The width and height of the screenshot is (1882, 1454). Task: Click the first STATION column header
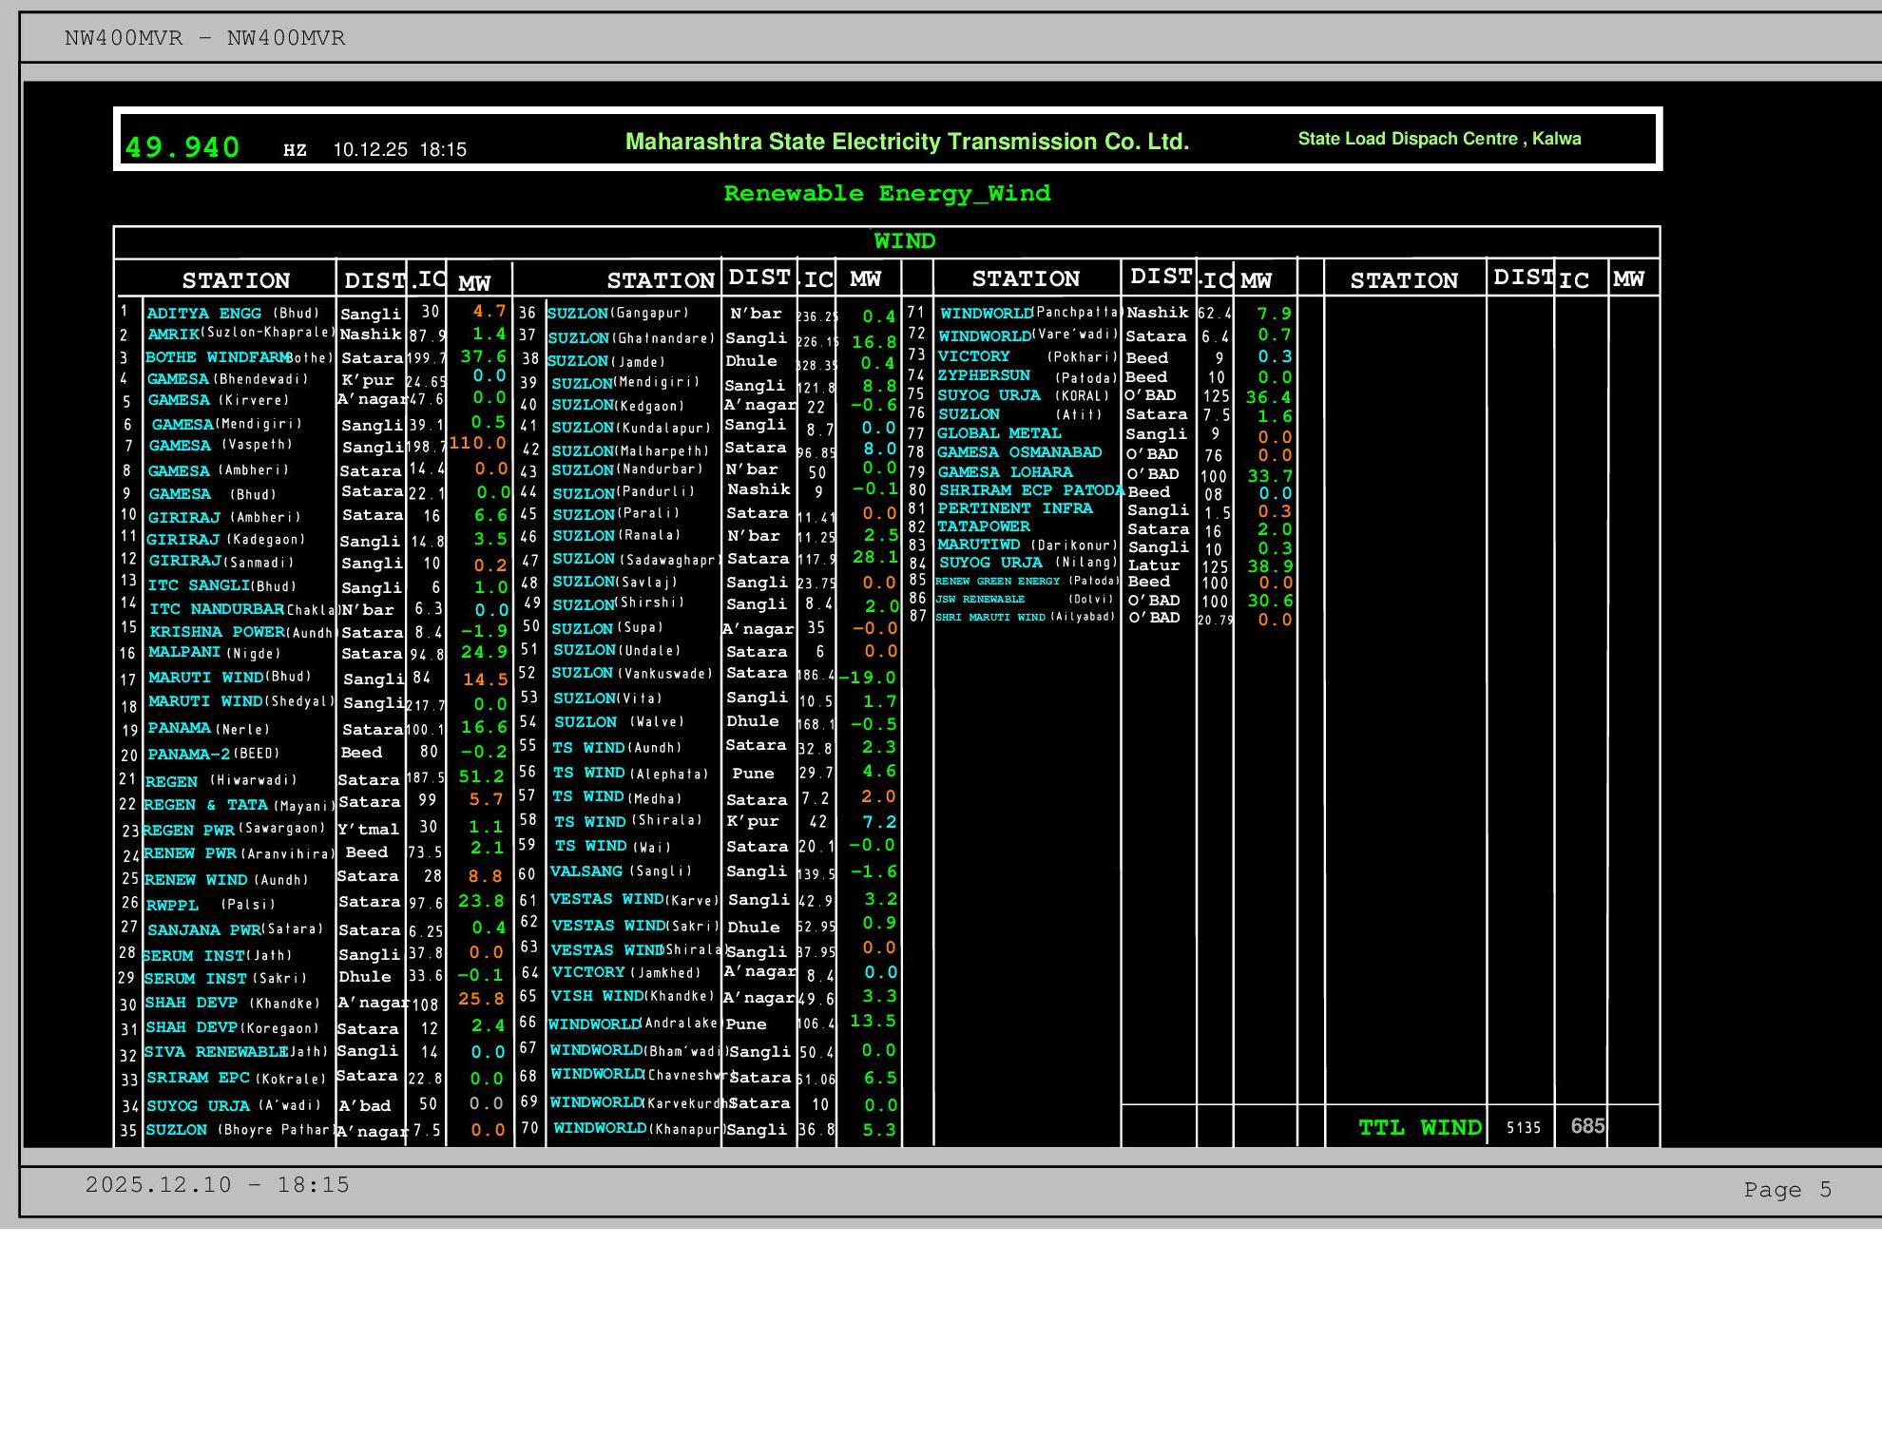[236, 280]
